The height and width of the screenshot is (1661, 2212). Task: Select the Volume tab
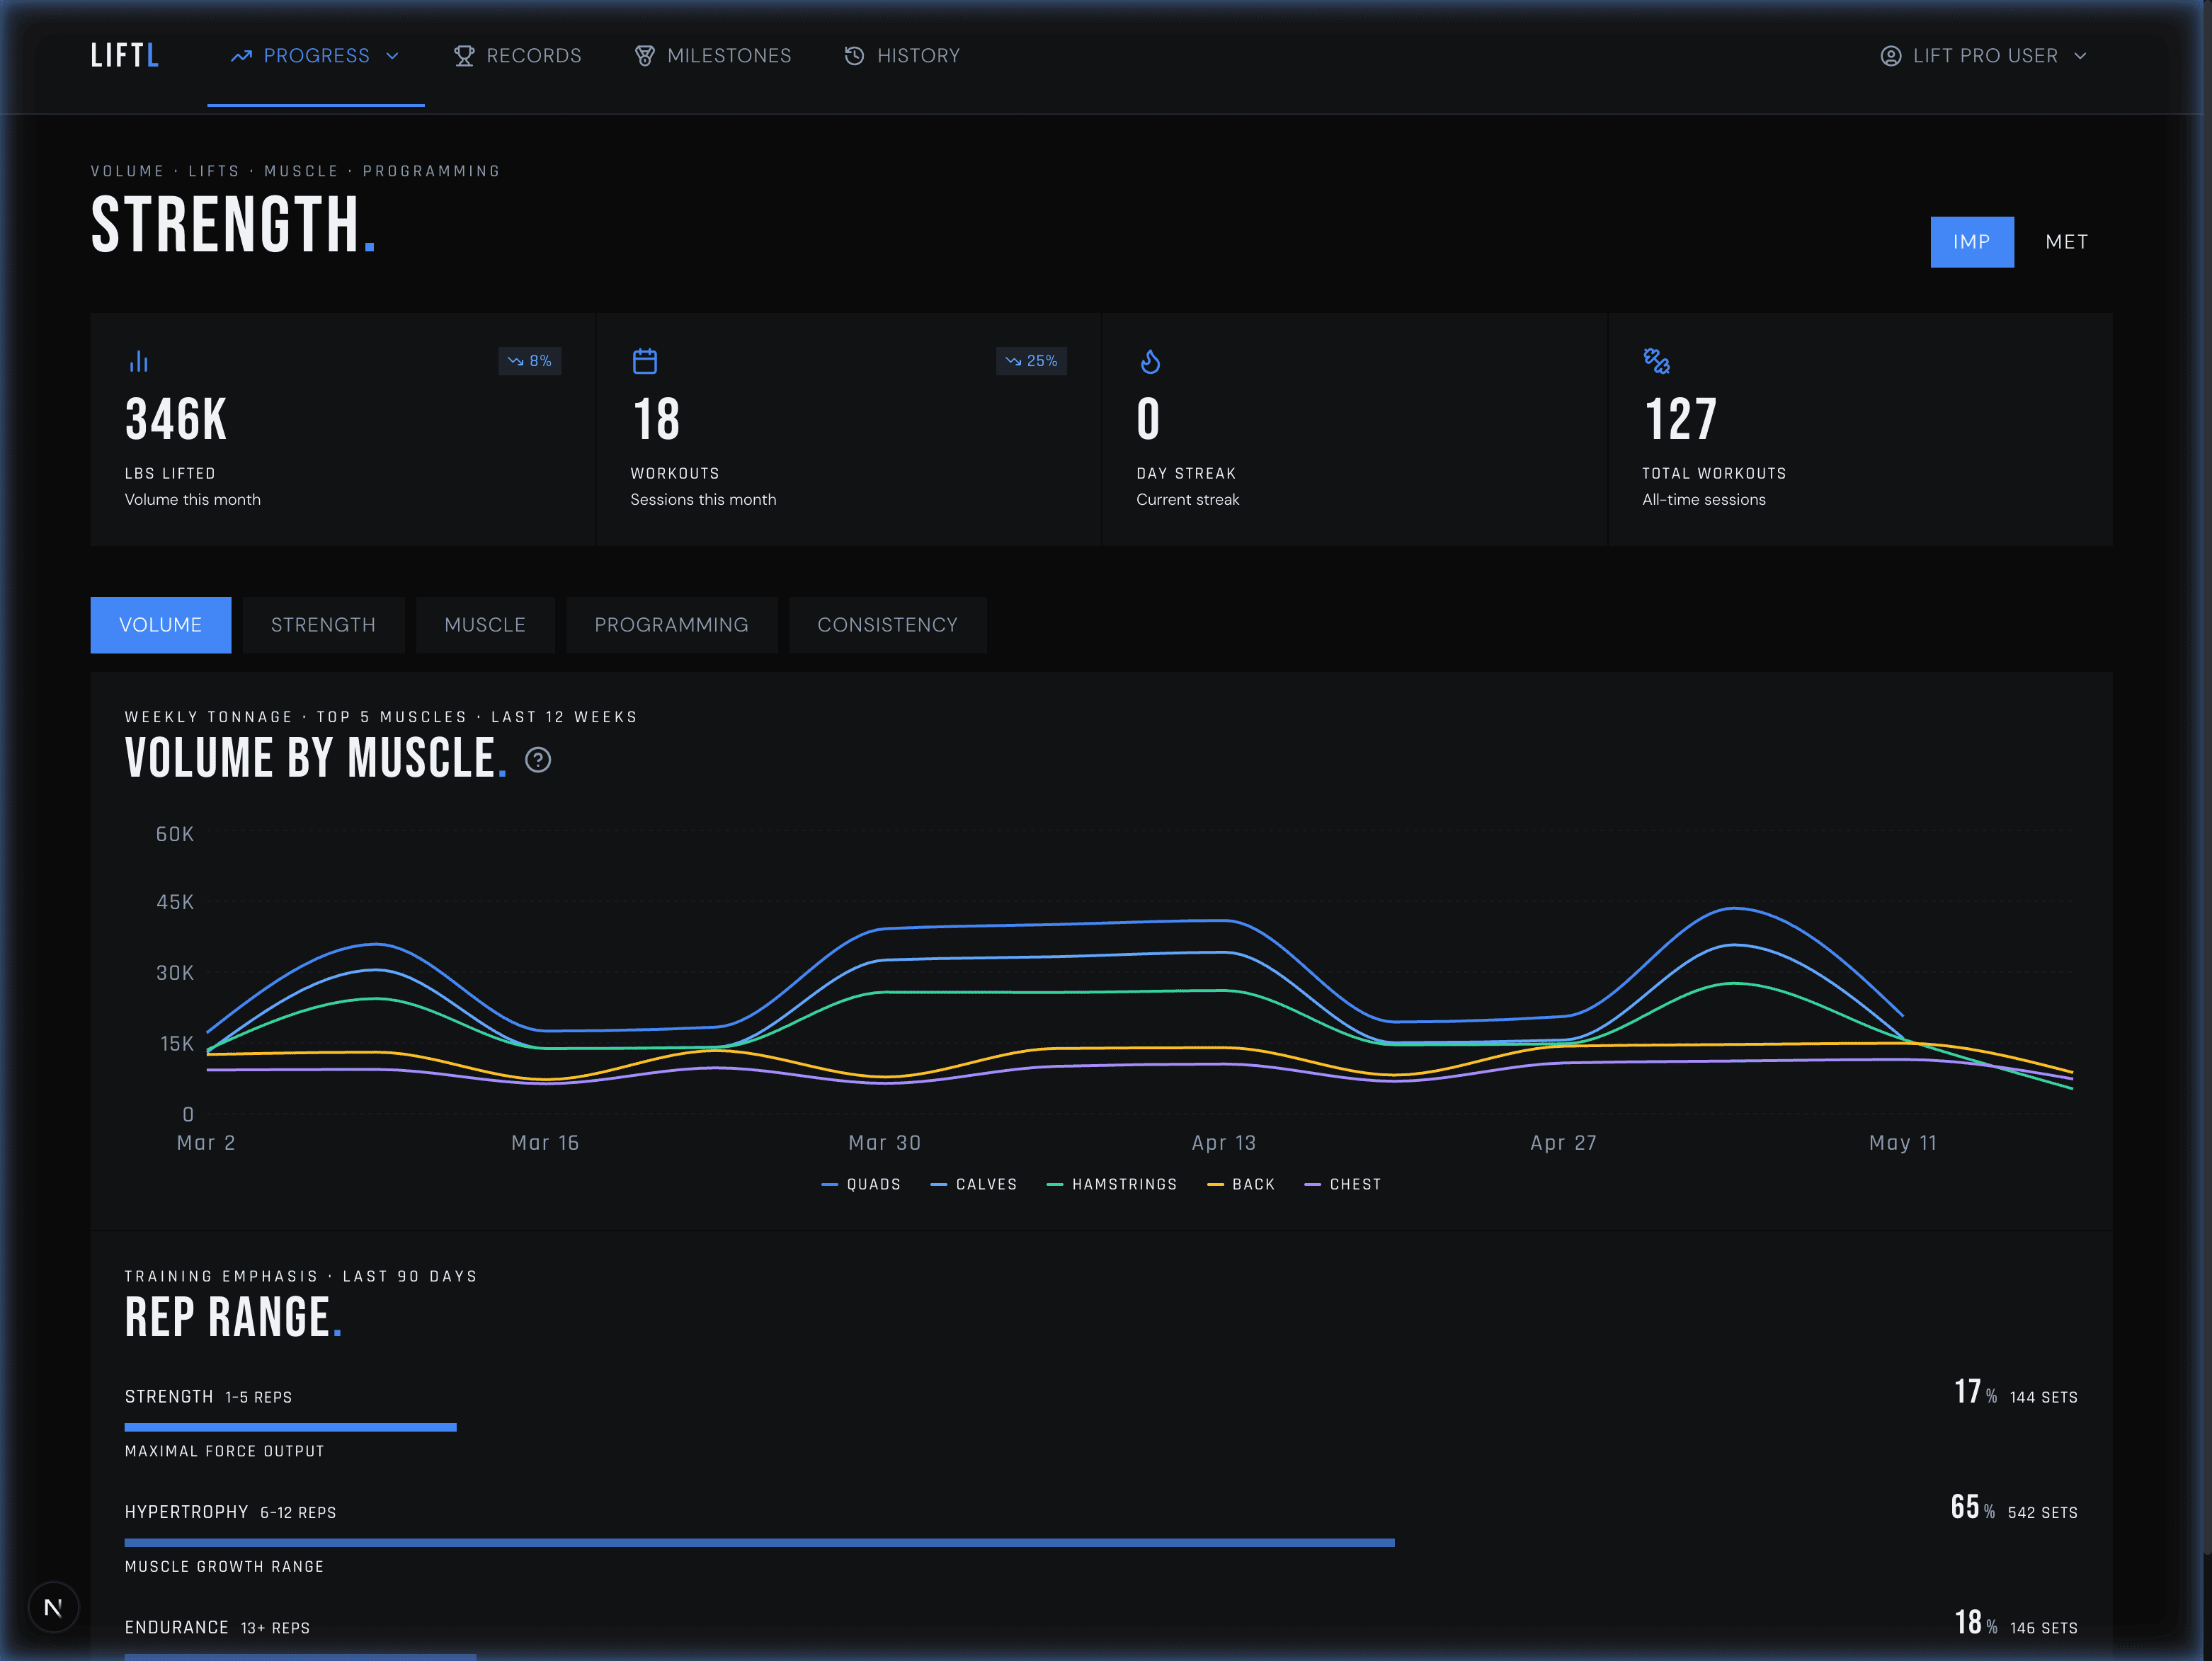pyautogui.click(x=161, y=625)
